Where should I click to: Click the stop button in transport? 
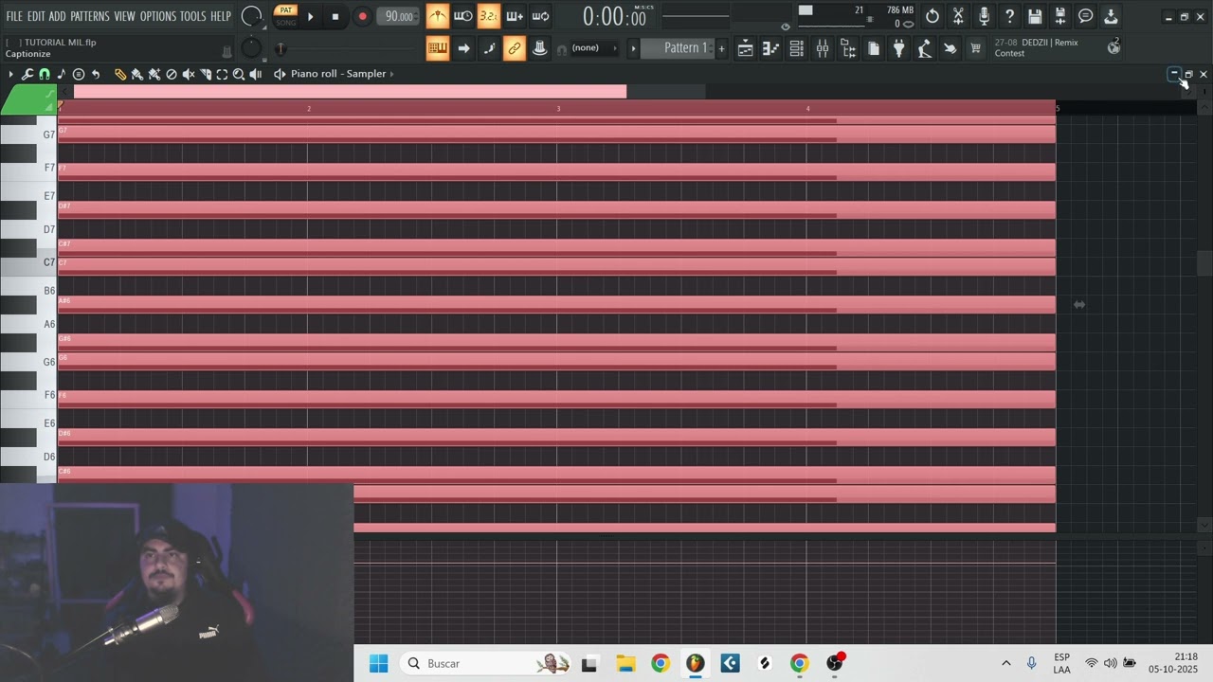335,16
